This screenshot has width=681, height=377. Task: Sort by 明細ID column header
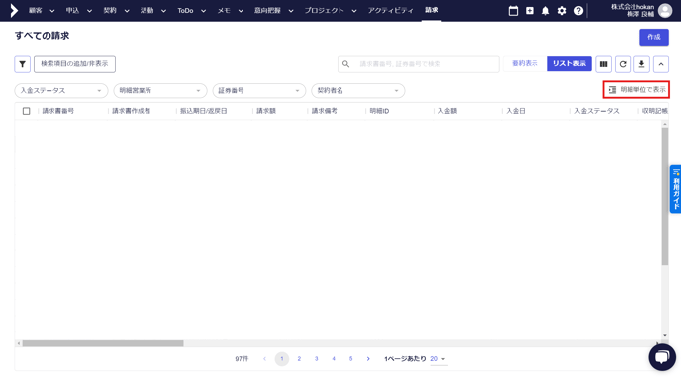[x=379, y=111]
